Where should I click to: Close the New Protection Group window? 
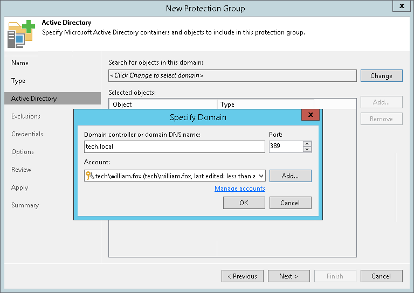pyautogui.click(x=401, y=6)
